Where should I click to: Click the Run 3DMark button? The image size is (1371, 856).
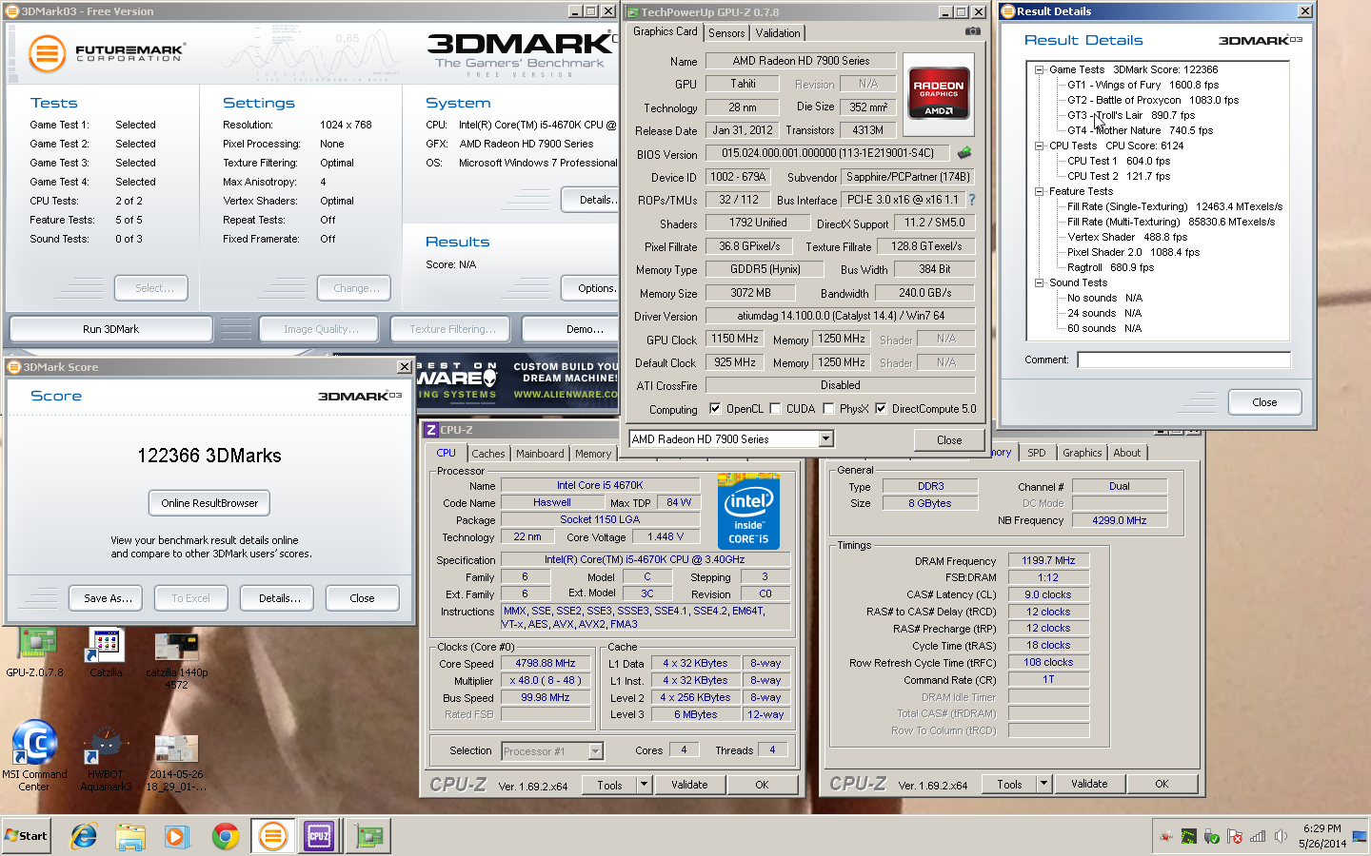tap(110, 329)
